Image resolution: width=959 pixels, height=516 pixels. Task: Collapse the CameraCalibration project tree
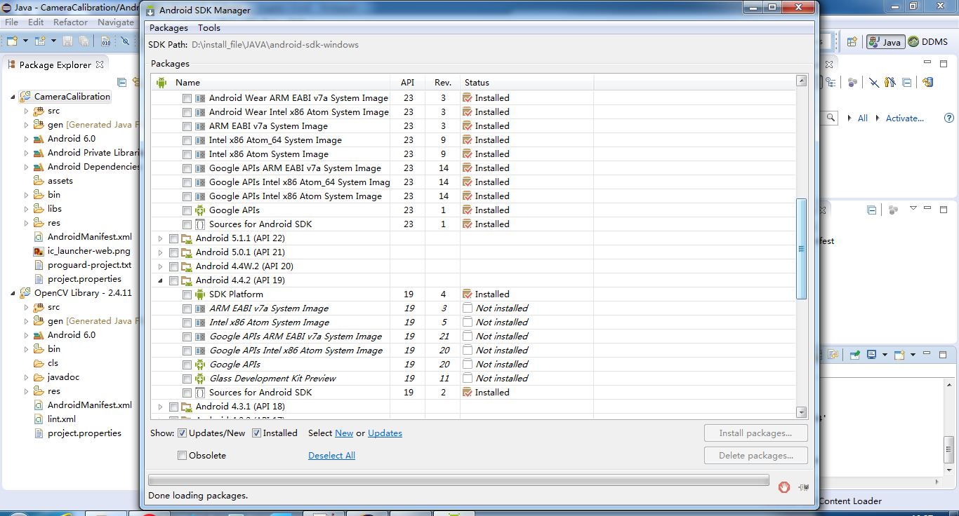click(13, 97)
